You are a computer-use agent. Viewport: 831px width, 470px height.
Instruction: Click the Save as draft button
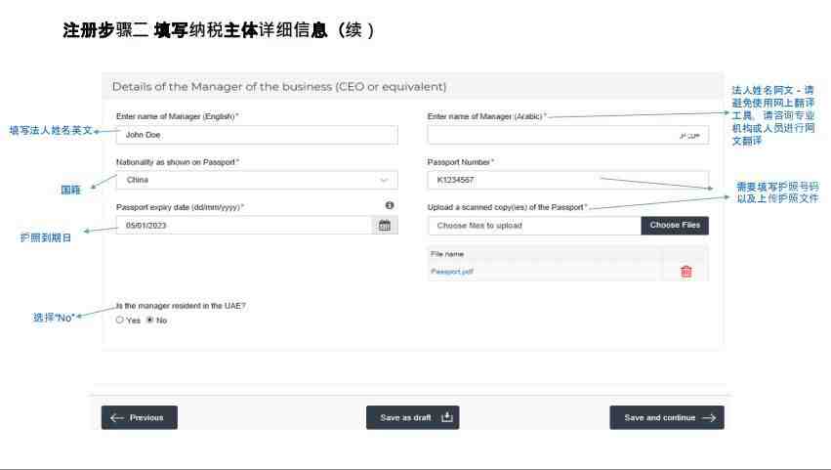(412, 417)
